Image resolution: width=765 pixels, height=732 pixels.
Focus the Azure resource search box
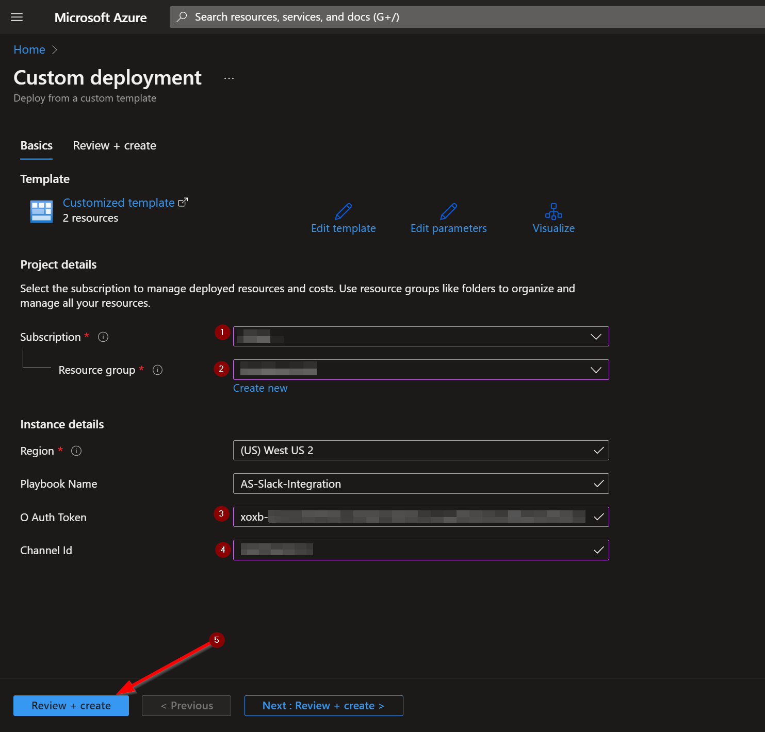tap(467, 17)
